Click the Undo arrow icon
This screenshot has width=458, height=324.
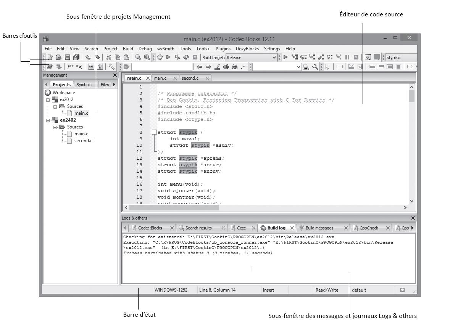tap(88, 58)
